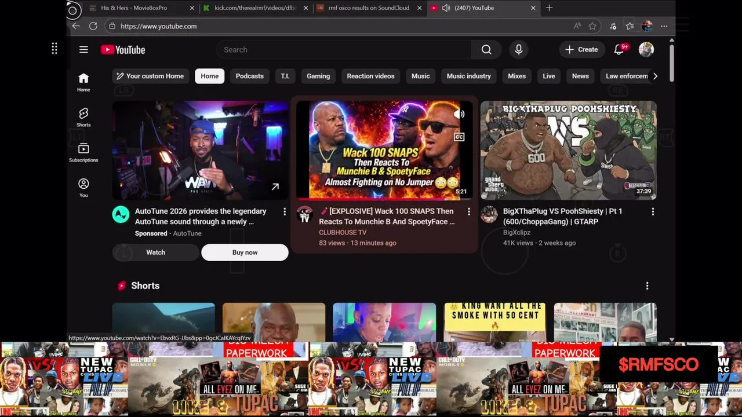The width and height of the screenshot is (742, 417).
Task: Select the T.I. chip
Action: click(285, 76)
